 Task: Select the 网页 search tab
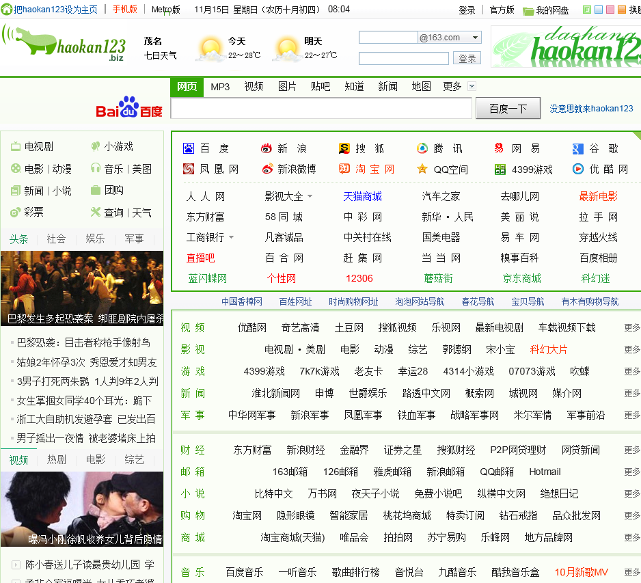[x=187, y=87]
